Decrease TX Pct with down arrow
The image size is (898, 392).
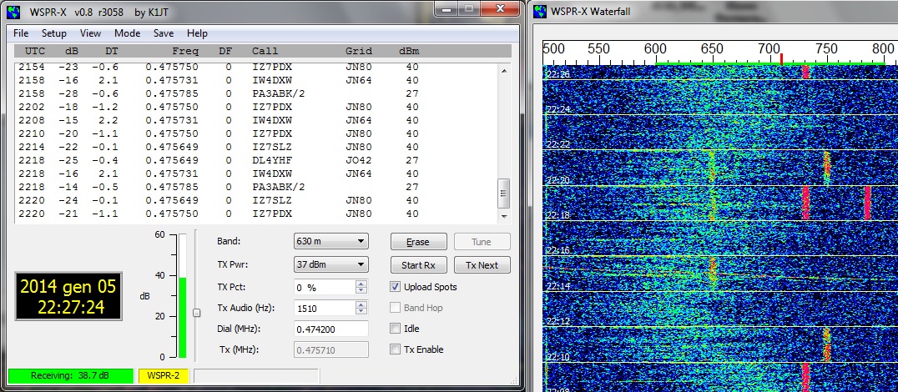[361, 291]
